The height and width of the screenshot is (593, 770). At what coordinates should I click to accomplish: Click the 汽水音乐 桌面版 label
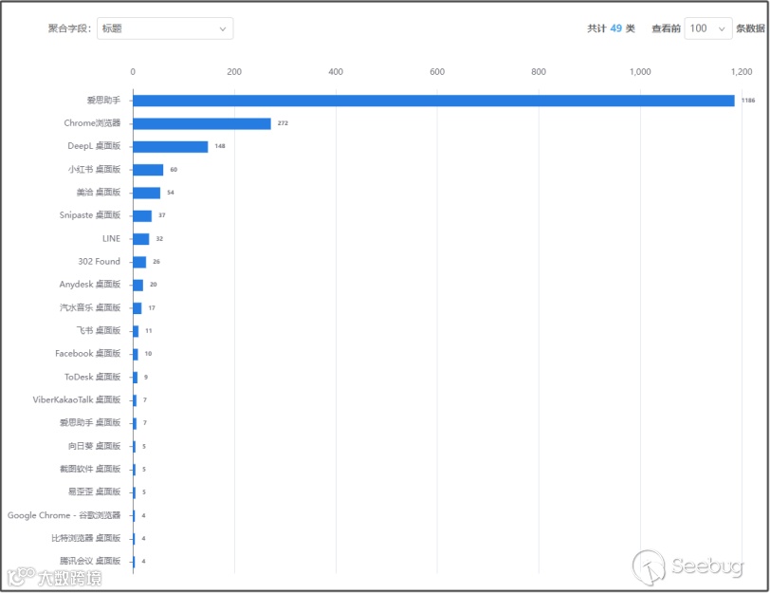click(90, 307)
